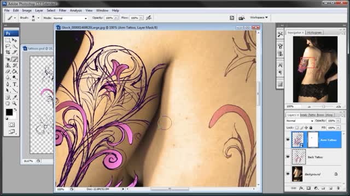This screenshot has width=350, height=196.
Task: Select the Line shape tool
Action: pyautogui.click(x=15, y=90)
